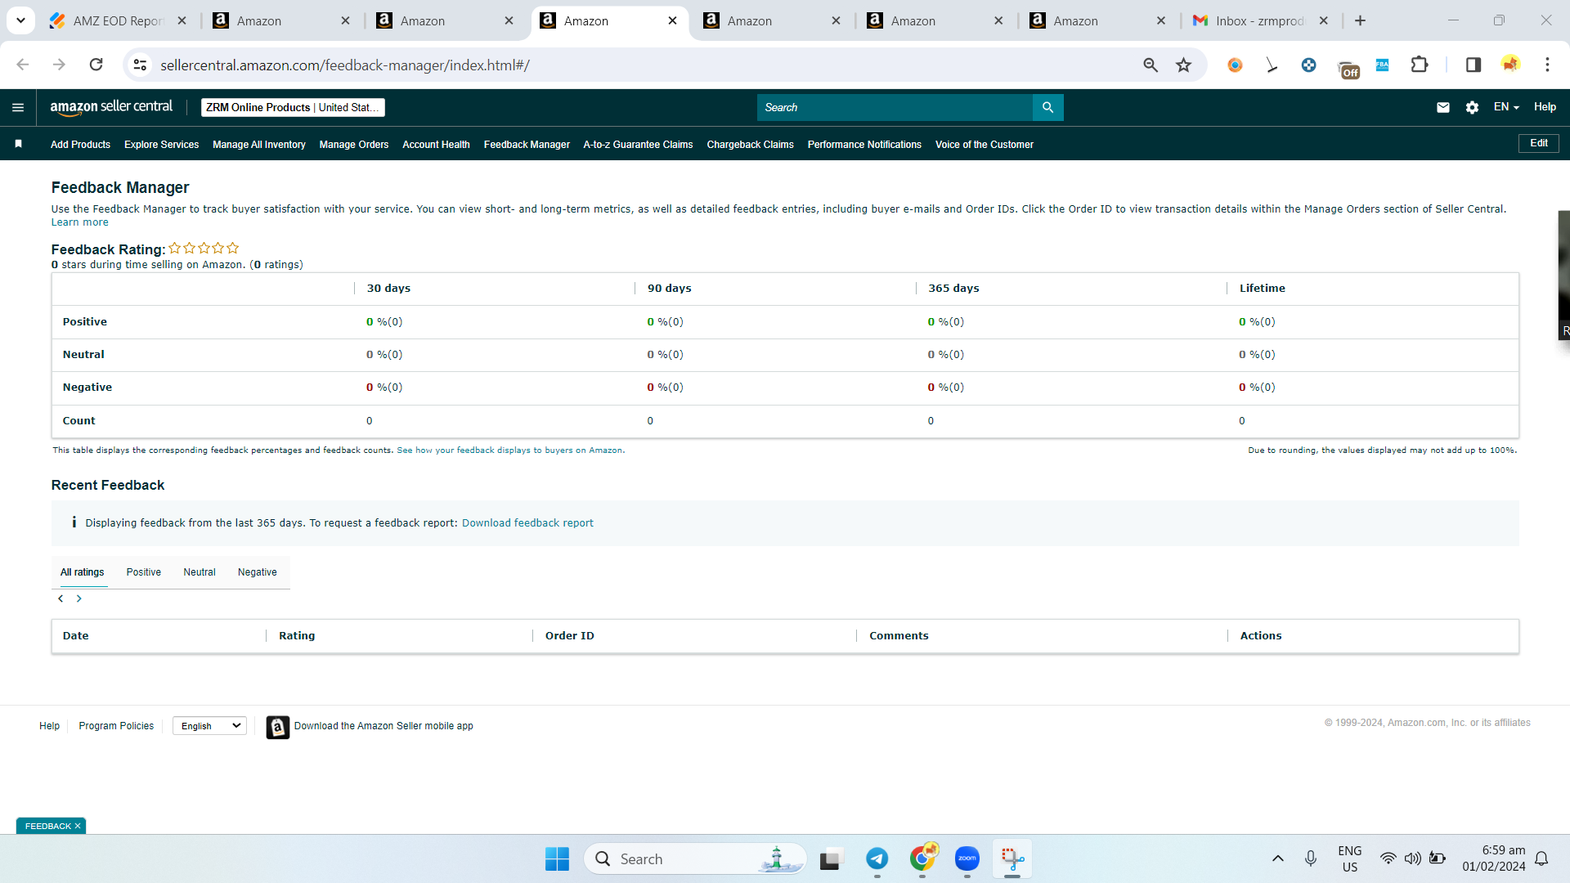Expand the English language select in the footer
Screen dimensions: 1570x883
pos(210,726)
